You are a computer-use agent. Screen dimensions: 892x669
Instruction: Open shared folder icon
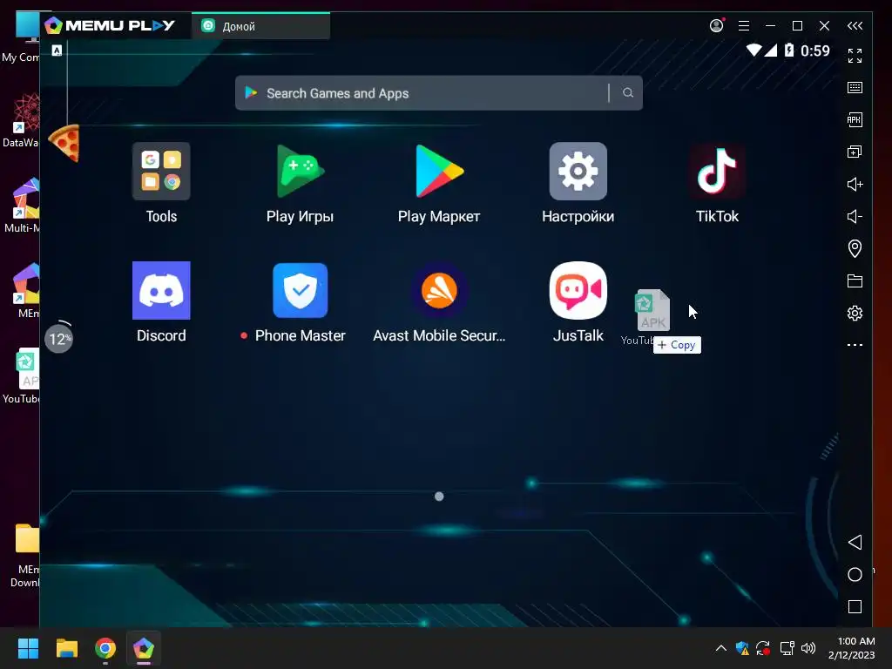pyautogui.click(x=855, y=281)
